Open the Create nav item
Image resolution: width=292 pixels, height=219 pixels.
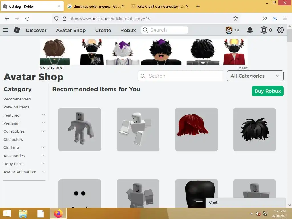[x=103, y=30]
